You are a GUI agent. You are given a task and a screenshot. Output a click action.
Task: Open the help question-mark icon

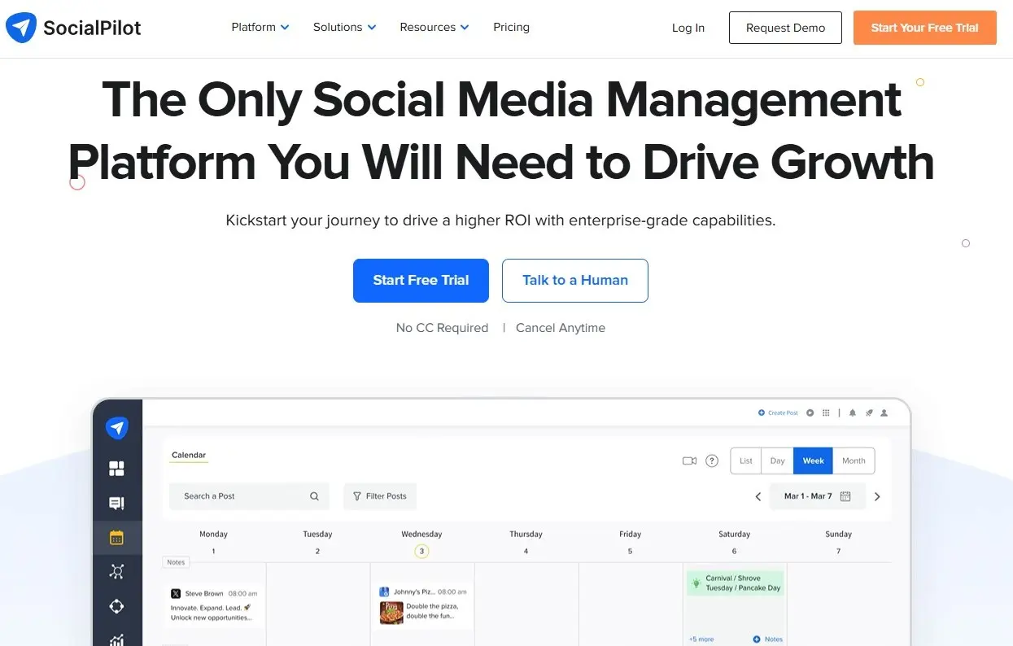[712, 460]
